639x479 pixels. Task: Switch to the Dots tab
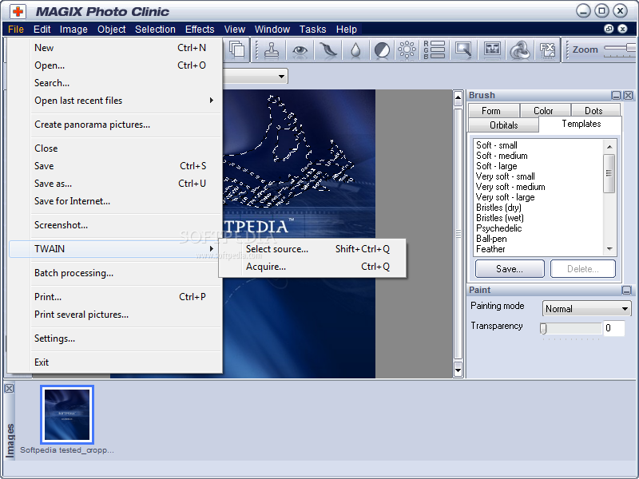(x=595, y=111)
